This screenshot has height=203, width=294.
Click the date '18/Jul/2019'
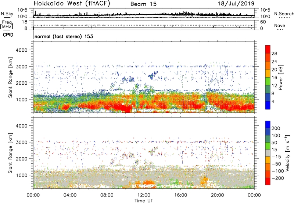click(x=236, y=4)
